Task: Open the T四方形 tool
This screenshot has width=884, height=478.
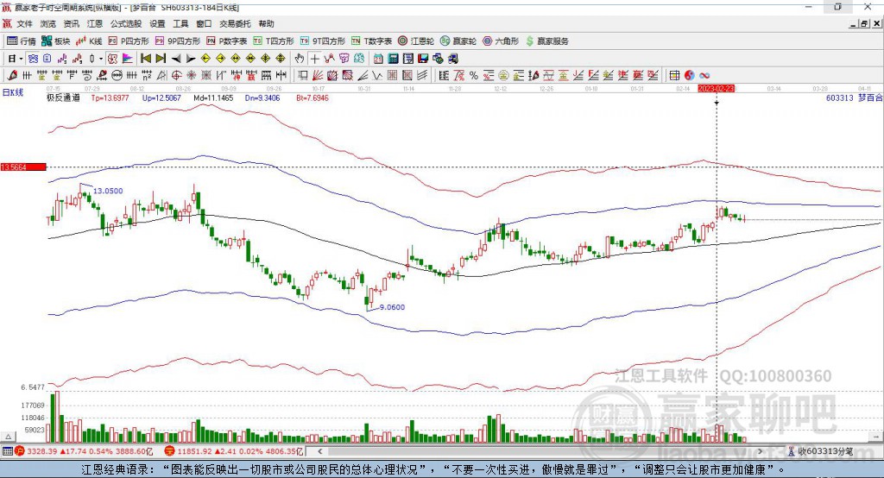Action: pyautogui.click(x=274, y=41)
